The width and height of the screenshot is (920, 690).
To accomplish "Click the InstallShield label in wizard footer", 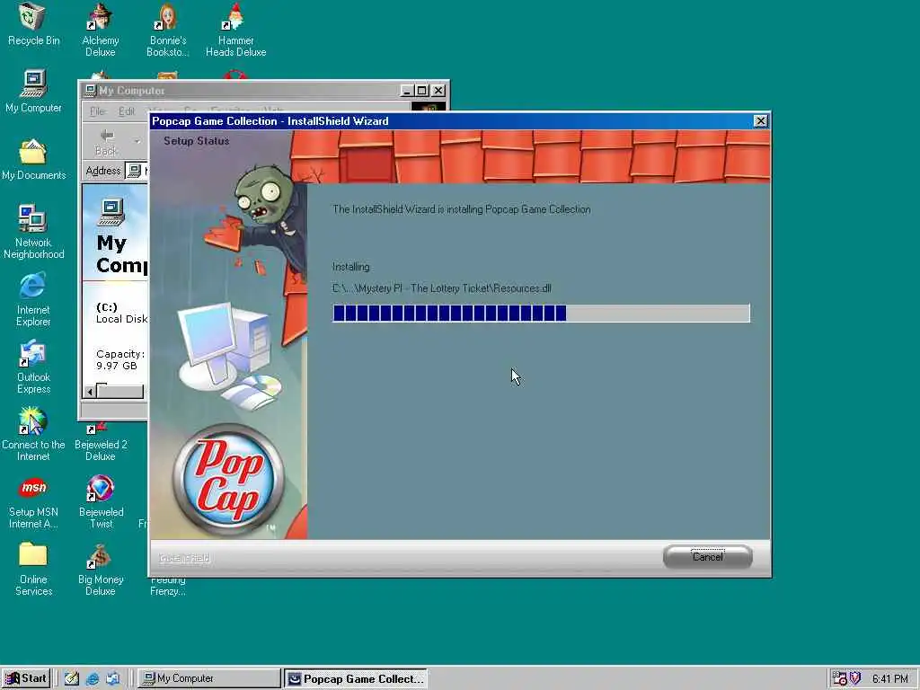I will 184,558.
